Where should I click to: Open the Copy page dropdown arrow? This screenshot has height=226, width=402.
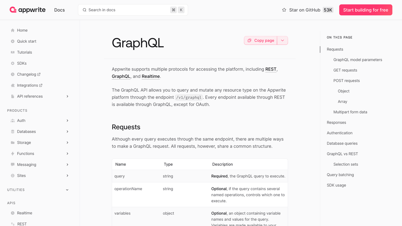point(282,40)
